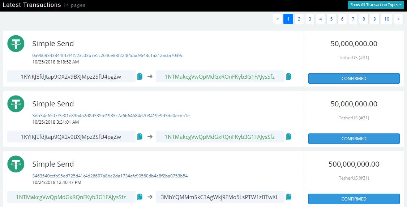Go to next pages with » arrow
Viewport: 407px width, 207px height.
[x=398, y=19]
